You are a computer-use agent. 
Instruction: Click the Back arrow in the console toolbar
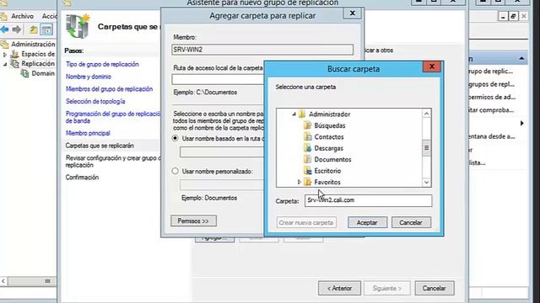pos(4,29)
